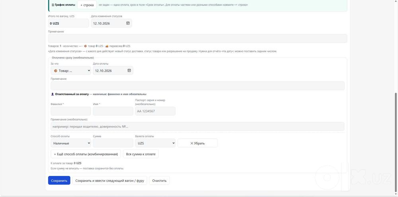Open the За что dropdown (Товар)
The height and width of the screenshot is (197, 398).
pyautogui.click(x=71, y=70)
